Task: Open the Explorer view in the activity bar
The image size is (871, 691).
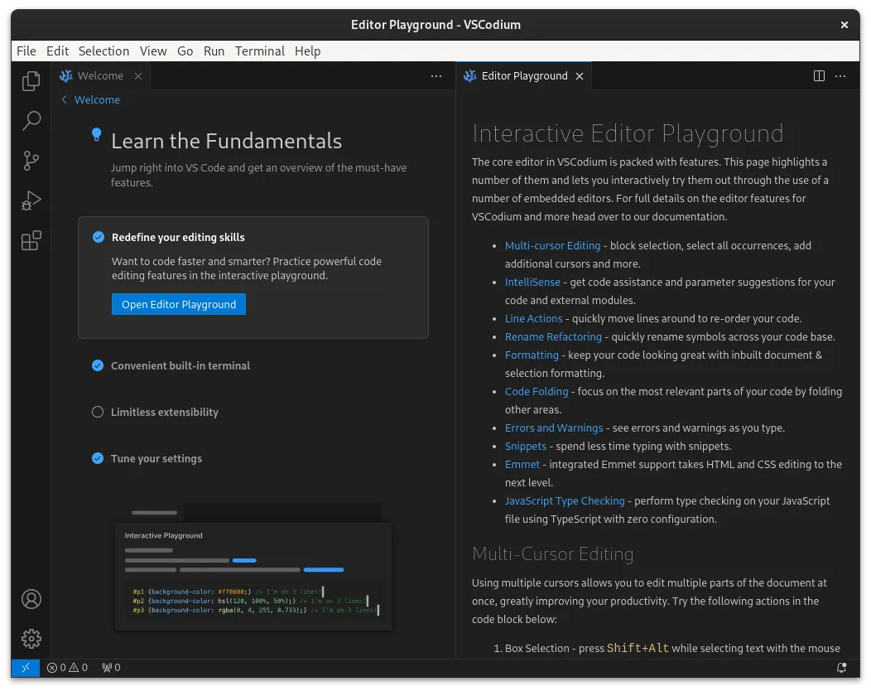Action: tap(31, 81)
